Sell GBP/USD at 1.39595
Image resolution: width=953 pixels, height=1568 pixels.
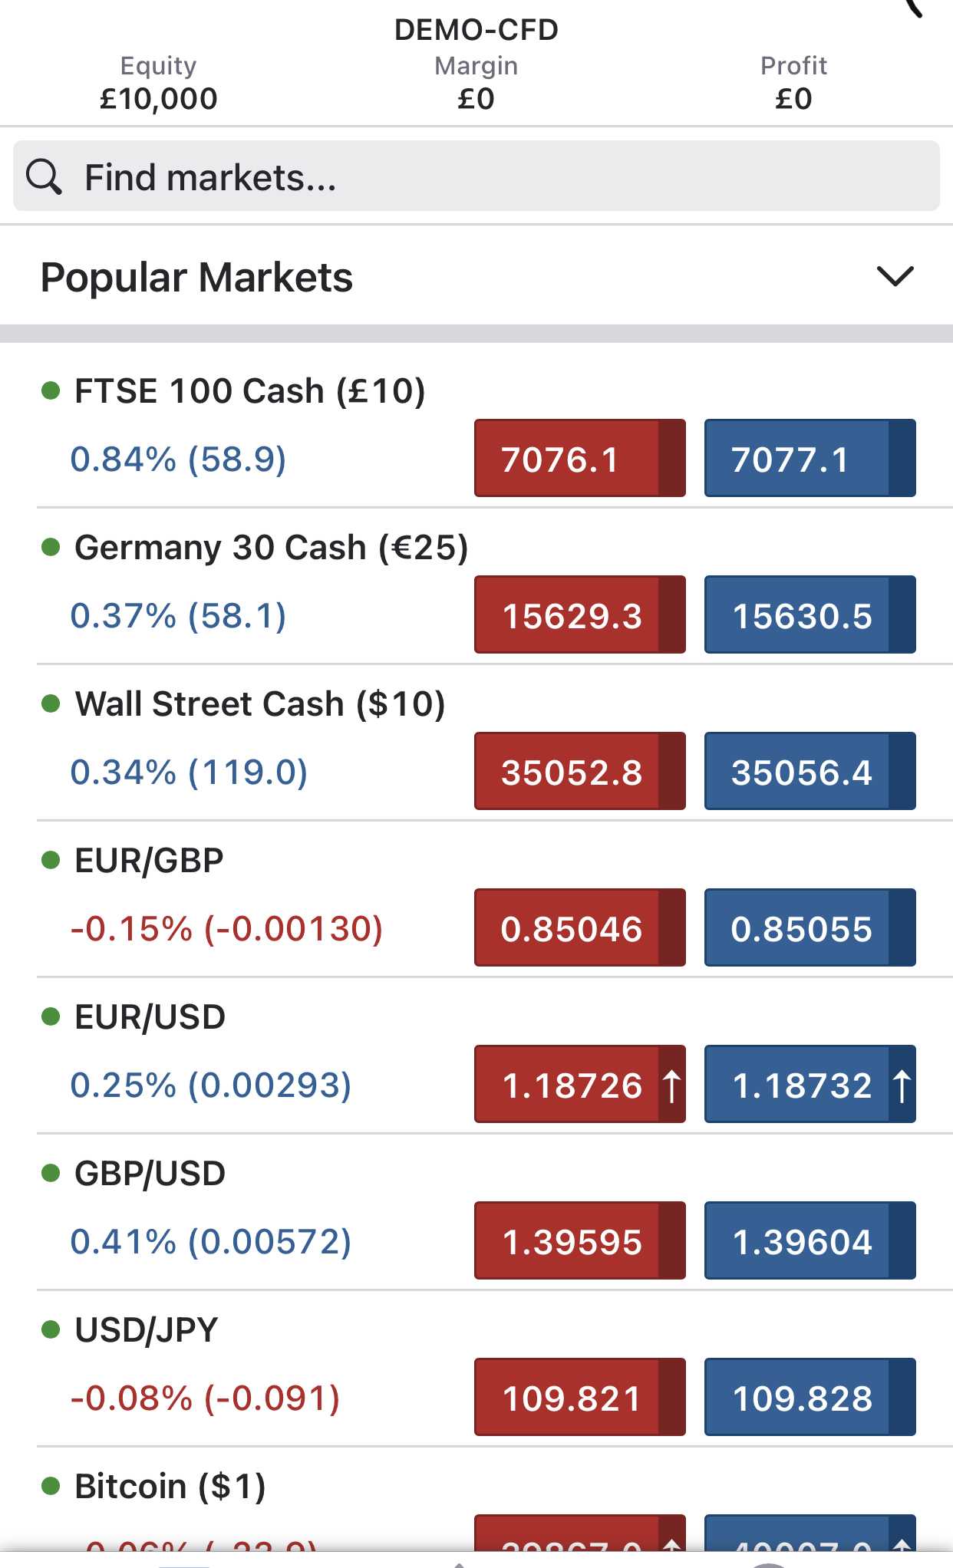pos(580,1240)
